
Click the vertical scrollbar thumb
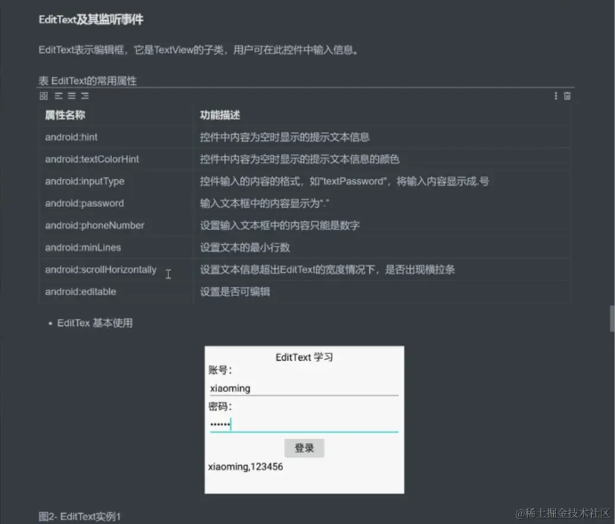click(x=612, y=319)
